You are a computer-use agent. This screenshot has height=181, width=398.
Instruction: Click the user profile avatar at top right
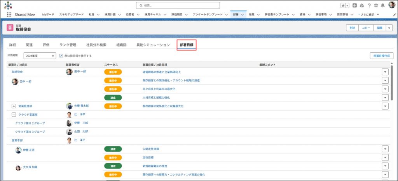coord(391,5)
